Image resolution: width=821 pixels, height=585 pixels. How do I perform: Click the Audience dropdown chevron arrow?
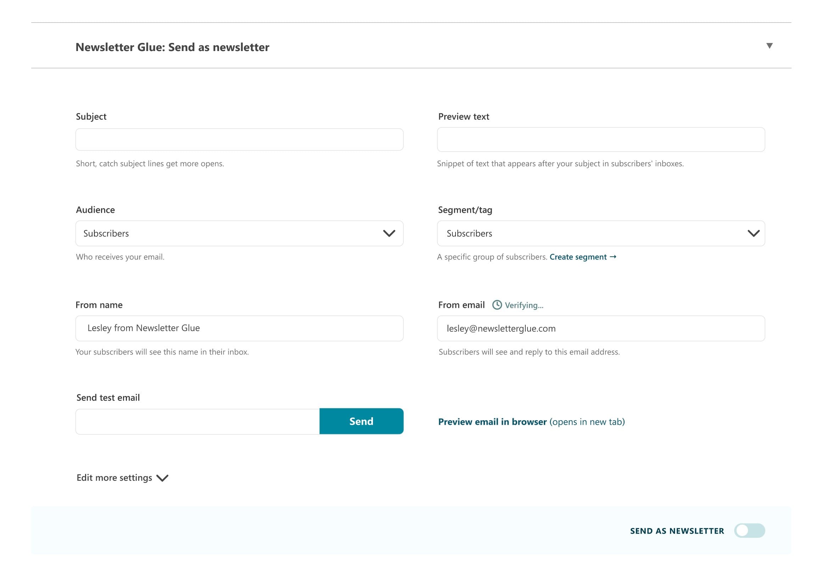(389, 233)
